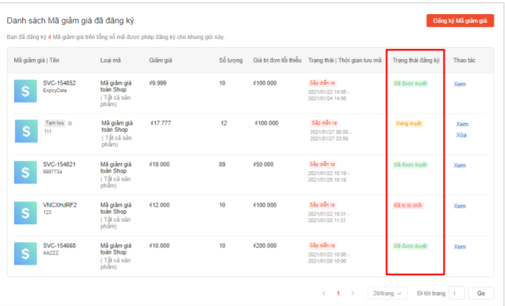
Task: Click voucher icon for SVC-154852
Action: pos(26,91)
